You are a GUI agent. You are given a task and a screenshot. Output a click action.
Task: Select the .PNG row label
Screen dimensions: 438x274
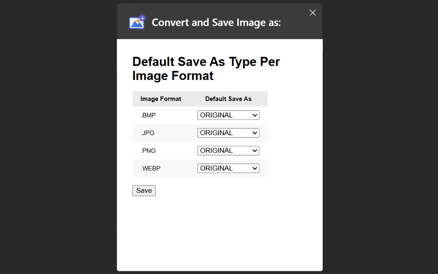point(148,151)
